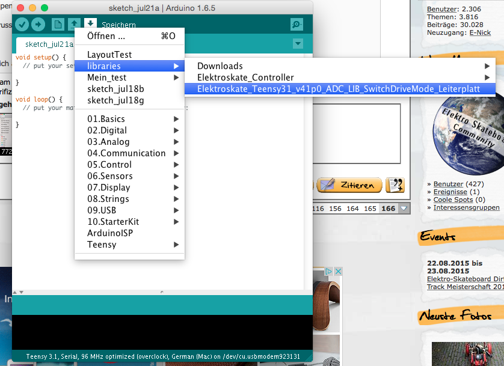Expand the 10.StarterKit examples submenu
This screenshot has height=366, width=504.
coord(129,222)
